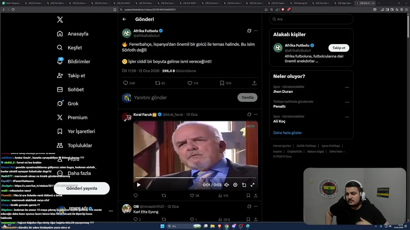Open more options on the main post
This screenshot has height=230, width=410.
point(256,31)
